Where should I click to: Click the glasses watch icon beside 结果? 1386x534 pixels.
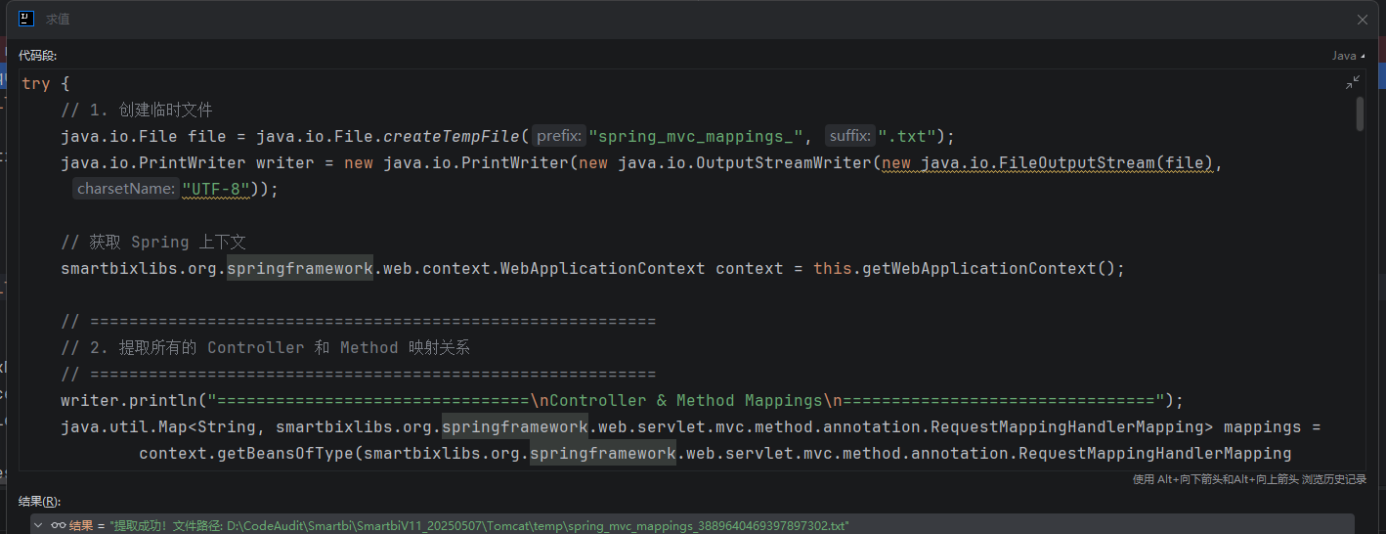point(58,525)
